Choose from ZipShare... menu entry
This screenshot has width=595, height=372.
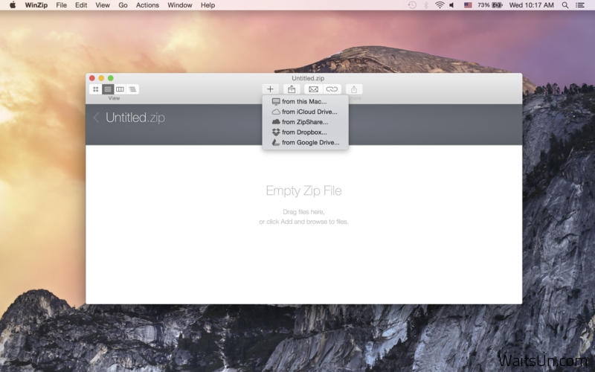(x=305, y=122)
